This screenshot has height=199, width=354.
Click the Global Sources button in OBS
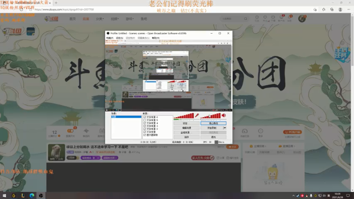[x=186, y=133]
